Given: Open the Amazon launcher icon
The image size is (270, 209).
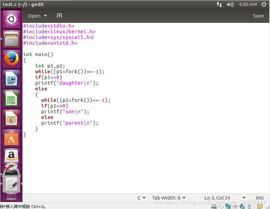Looking at the screenshot, I should click(x=11, y=156).
